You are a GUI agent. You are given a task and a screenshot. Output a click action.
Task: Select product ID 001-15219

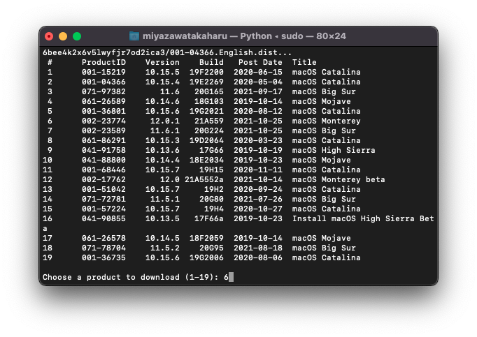coord(104,73)
